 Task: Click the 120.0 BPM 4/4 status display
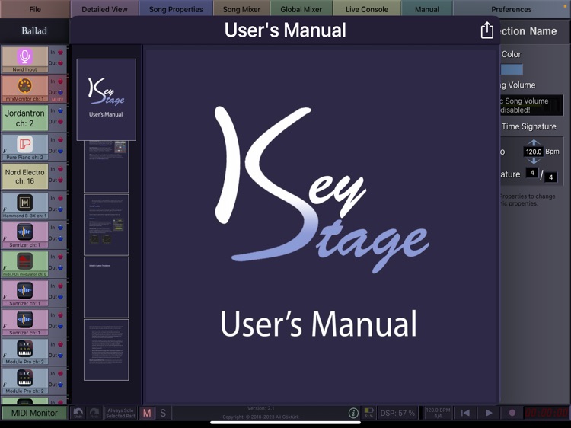[x=438, y=413]
